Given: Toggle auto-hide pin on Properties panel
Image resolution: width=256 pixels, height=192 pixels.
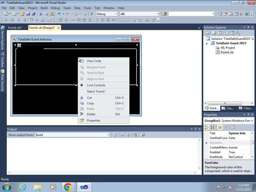Looking at the screenshot, I should pos(248,114).
